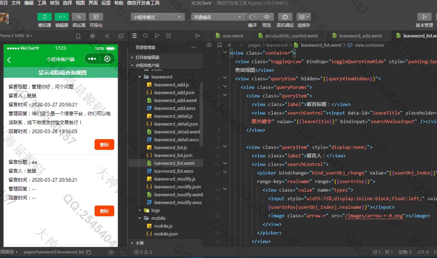The image size is (437, 258).
Task: Click the 行 1, 列 1 cursor position
Action: pyautogui.click(x=383, y=252)
